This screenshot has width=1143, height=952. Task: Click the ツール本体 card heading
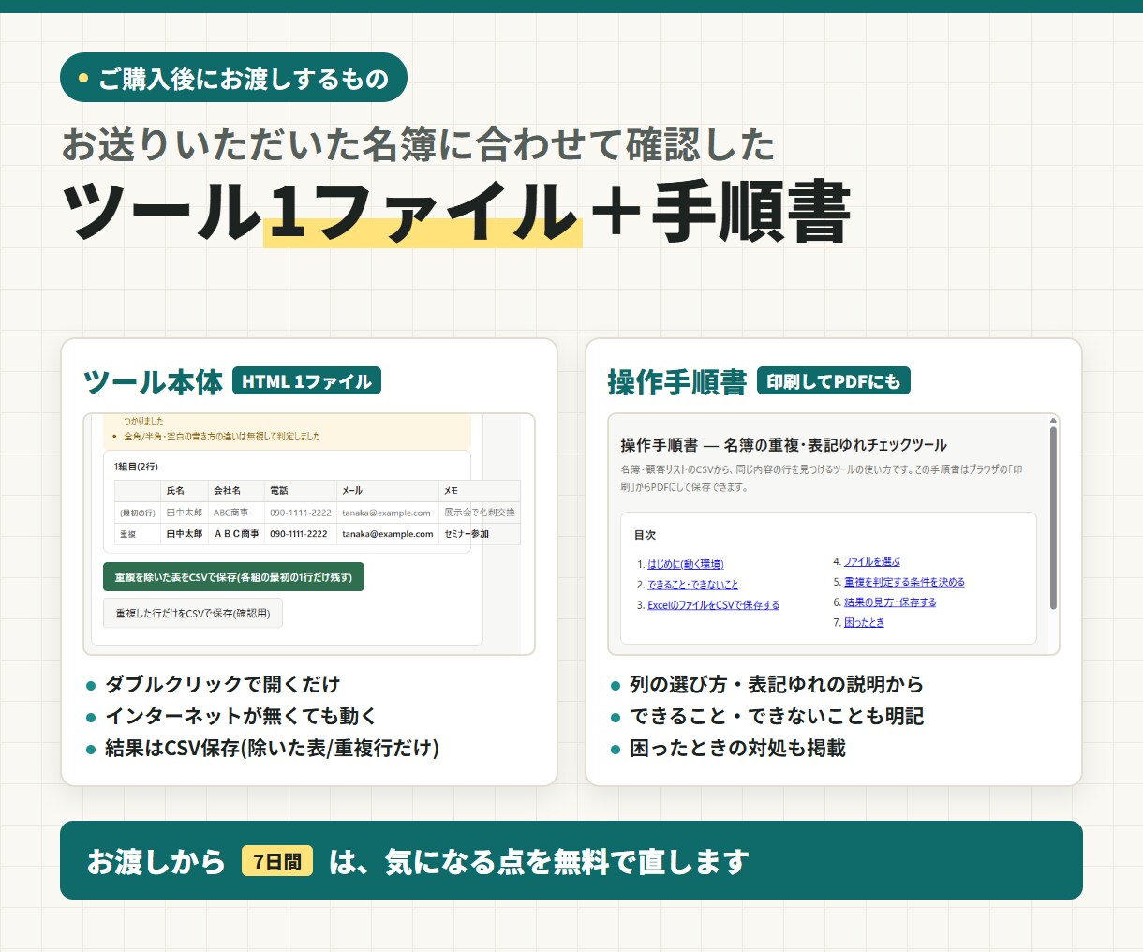coord(154,382)
